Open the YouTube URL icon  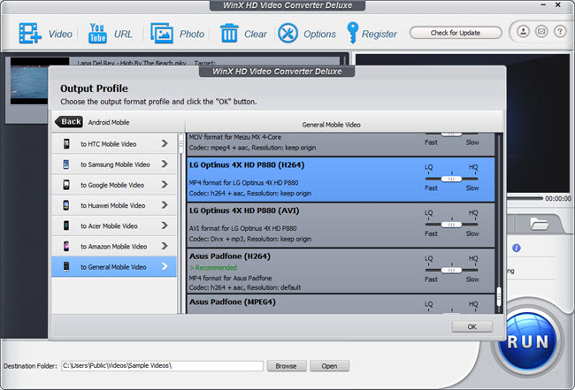(x=97, y=34)
